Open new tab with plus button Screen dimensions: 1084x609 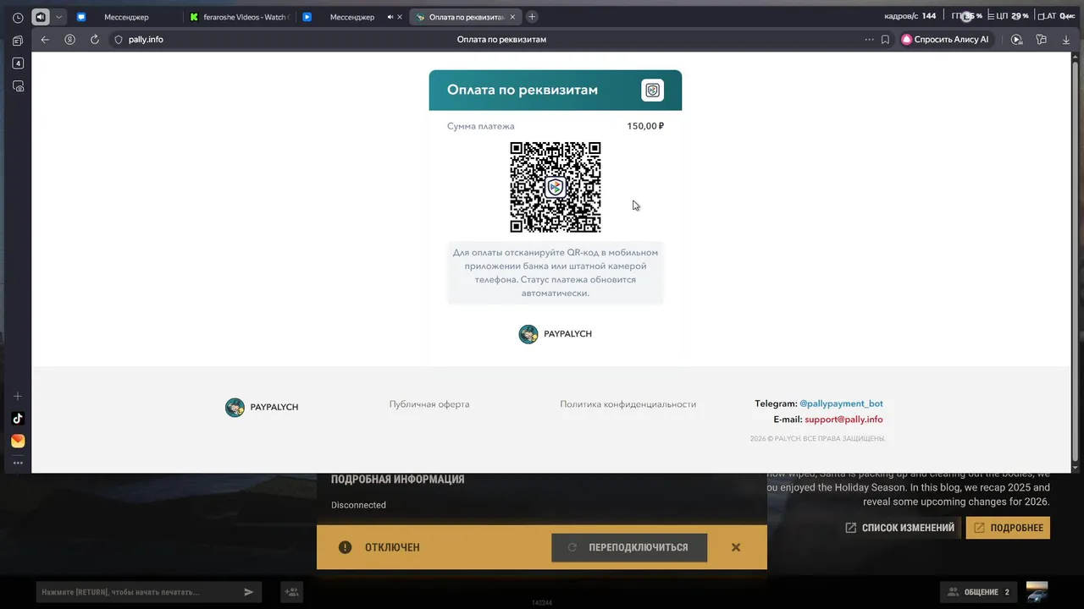point(532,17)
